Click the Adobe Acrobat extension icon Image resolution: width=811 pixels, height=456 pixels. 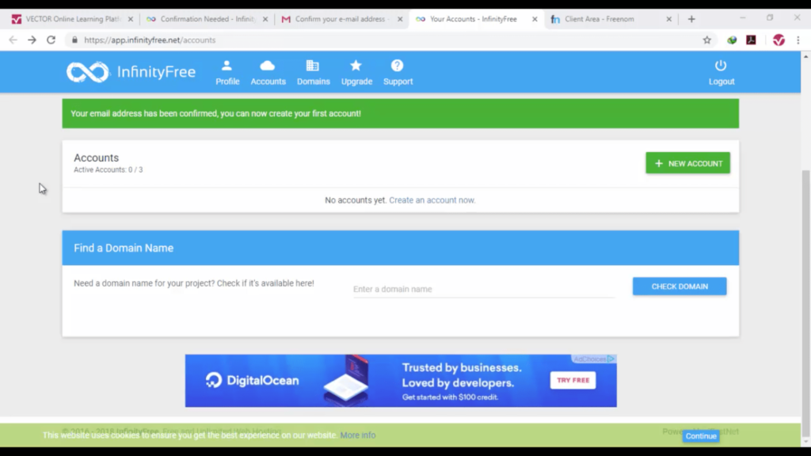[751, 40]
